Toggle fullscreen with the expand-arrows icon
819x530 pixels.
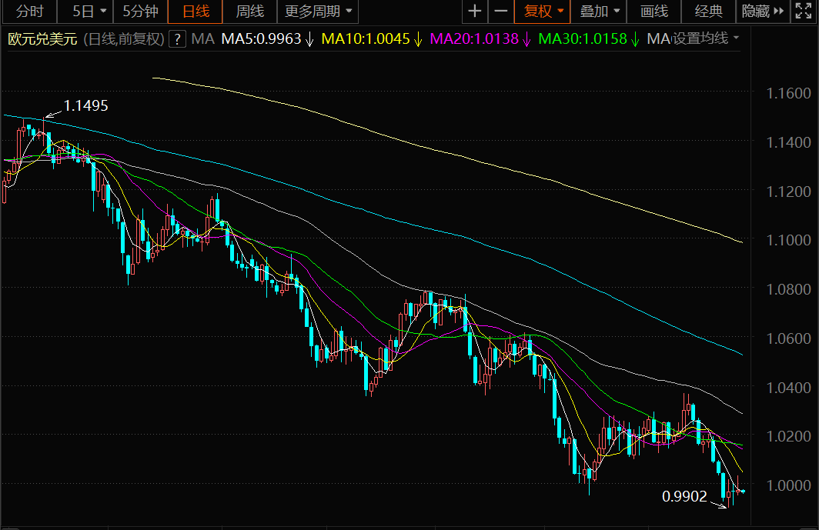click(804, 11)
